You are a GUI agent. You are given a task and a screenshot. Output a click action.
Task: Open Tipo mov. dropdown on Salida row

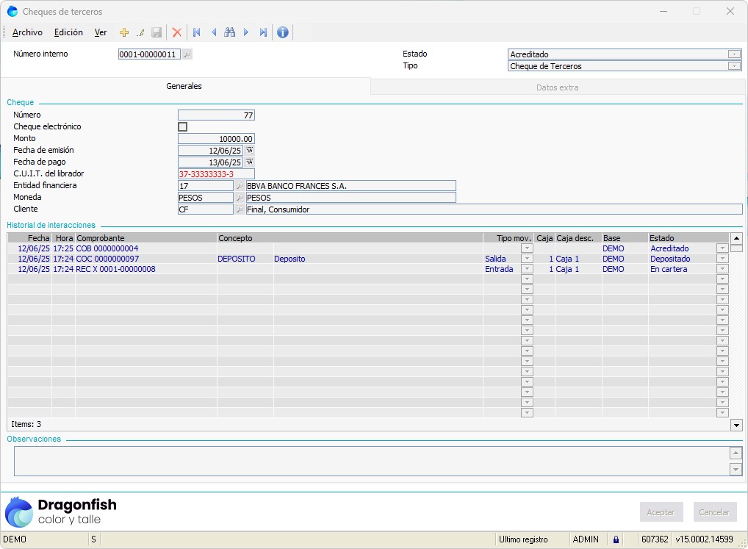tap(526, 259)
